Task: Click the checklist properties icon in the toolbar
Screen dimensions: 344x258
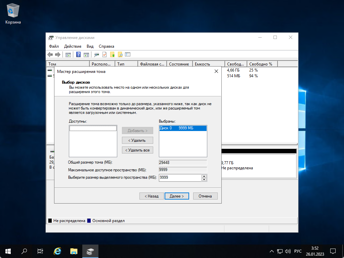Action: coord(127,54)
